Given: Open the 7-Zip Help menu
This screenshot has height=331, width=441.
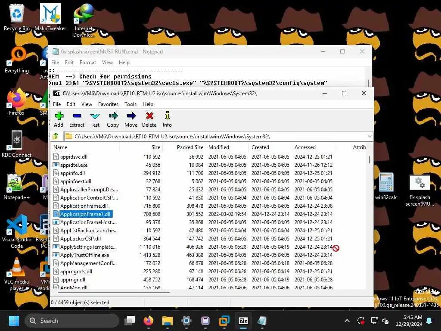Looking at the screenshot, I should pyautogui.click(x=148, y=104).
